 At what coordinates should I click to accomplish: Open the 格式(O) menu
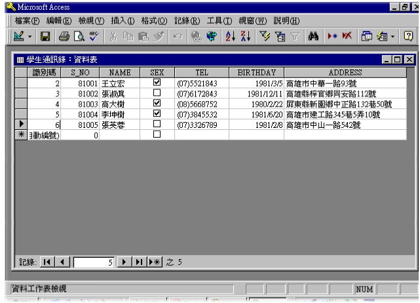(154, 20)
